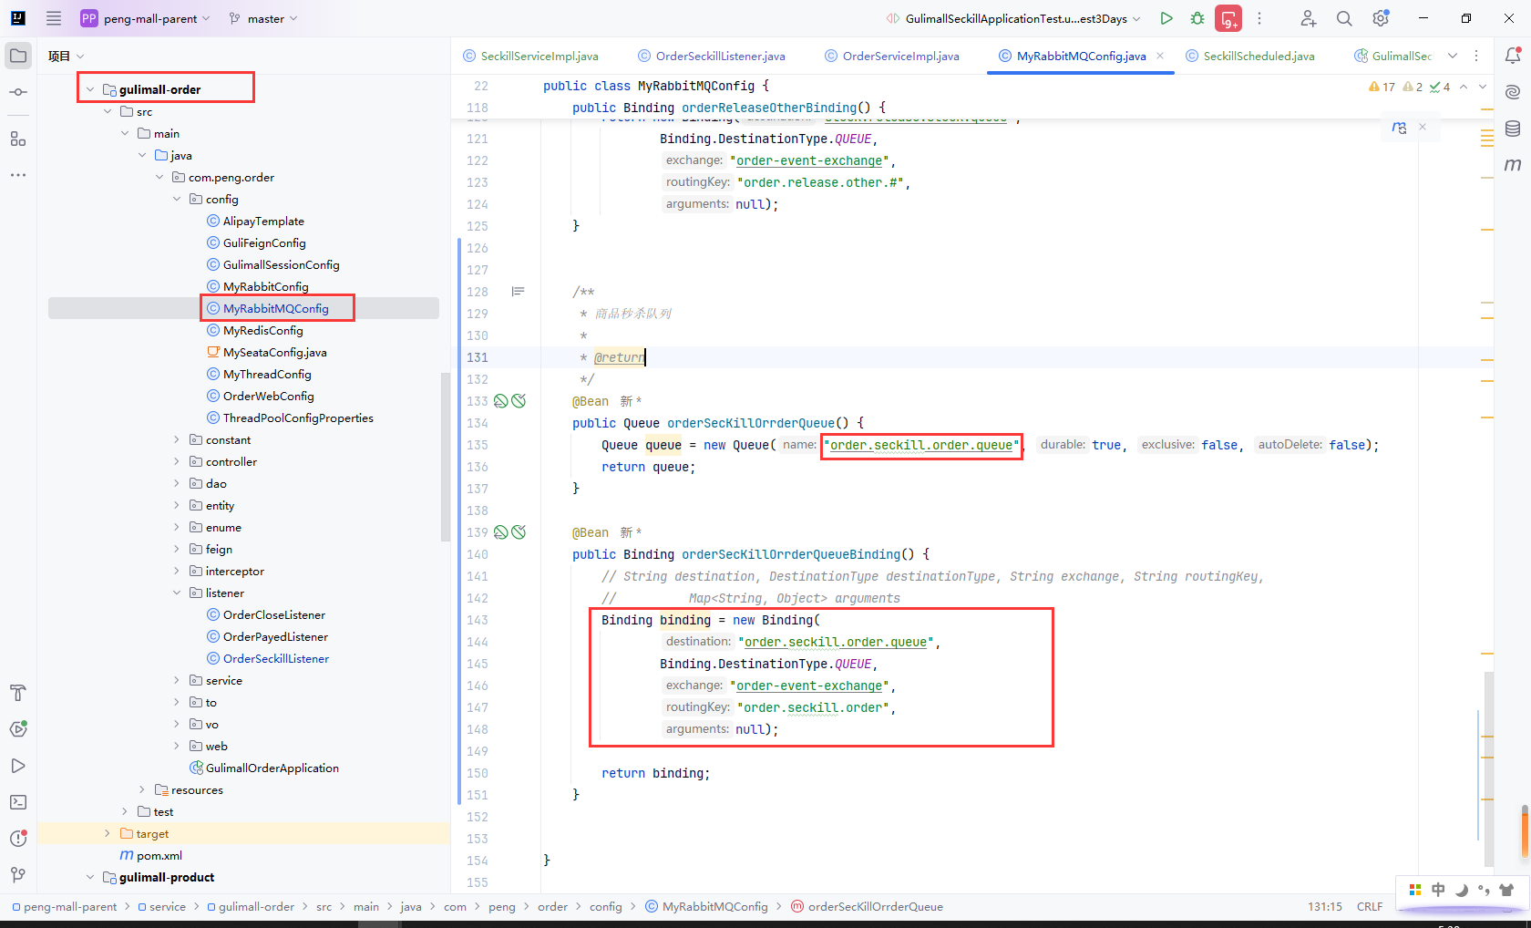Viewport: 1531px width, 928px height.
Task: Click the editor vertical scrollbar
Action: coord(1489,768)
